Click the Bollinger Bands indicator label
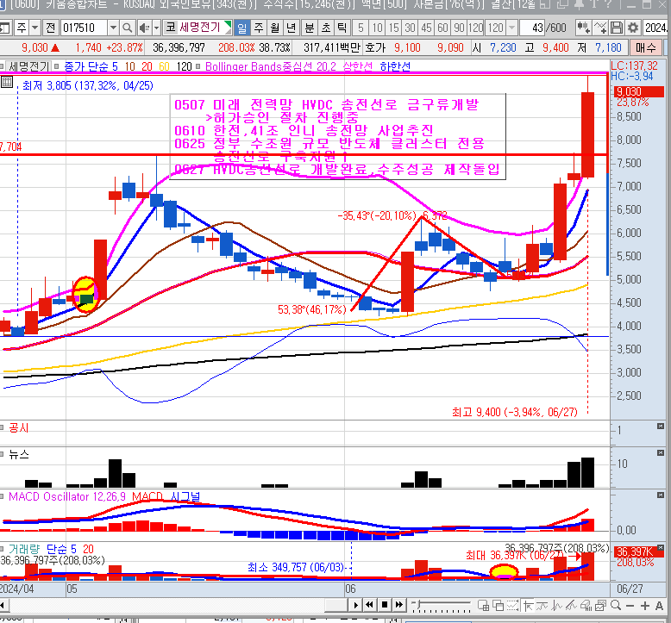 pyautogui.click(x=271, y=66)
